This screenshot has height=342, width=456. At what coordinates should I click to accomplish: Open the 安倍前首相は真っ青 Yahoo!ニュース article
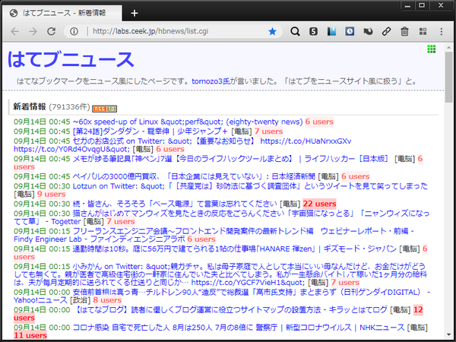222,296
